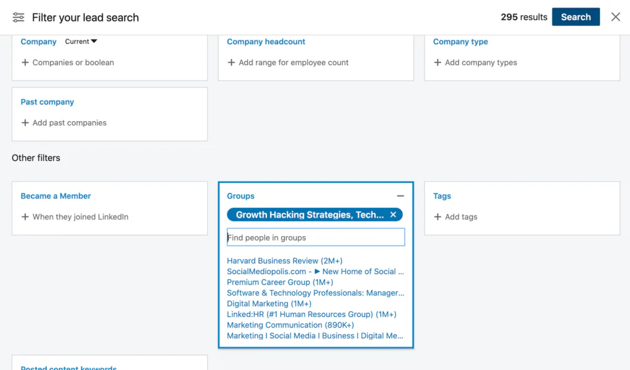Remove the Growth Hacking Strategies group chip
Image resolution: width=630 pixels, height=370 pixels.
[393, 215]
